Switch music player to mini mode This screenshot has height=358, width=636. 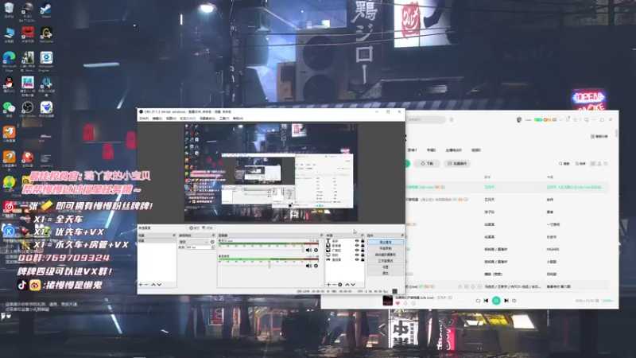click(586, 120)
